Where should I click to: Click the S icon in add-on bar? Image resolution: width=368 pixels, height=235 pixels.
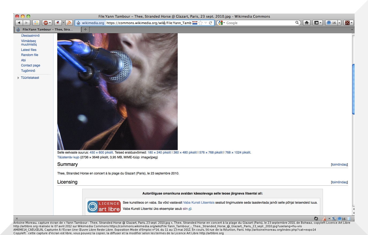(333, 219)
